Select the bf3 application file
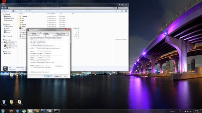Image resolution: width=202 pixels, height=113 pixels. (22, 28)
